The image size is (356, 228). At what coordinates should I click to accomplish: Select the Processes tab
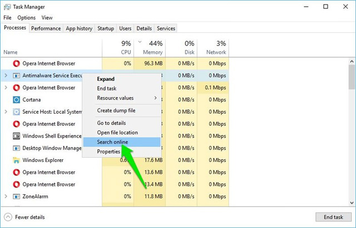(15, 28)
